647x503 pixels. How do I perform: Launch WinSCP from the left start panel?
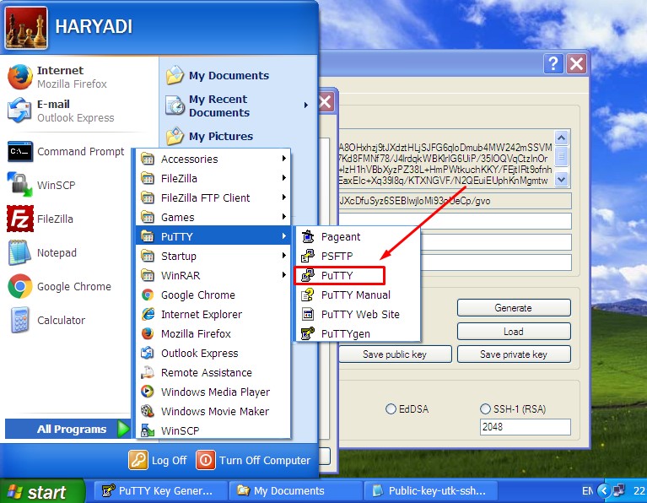click(57, 185)
